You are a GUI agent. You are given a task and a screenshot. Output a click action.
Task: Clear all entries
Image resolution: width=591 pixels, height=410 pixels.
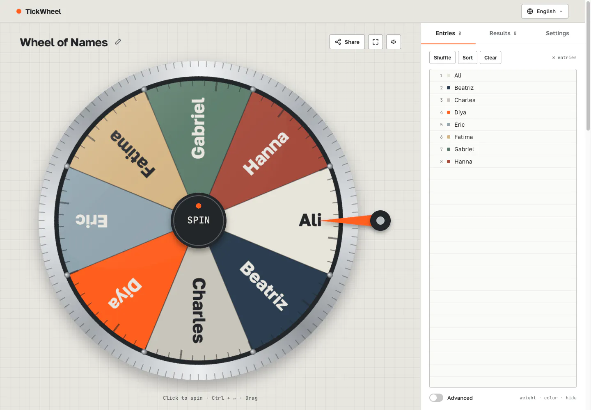(x=490, y=57)
